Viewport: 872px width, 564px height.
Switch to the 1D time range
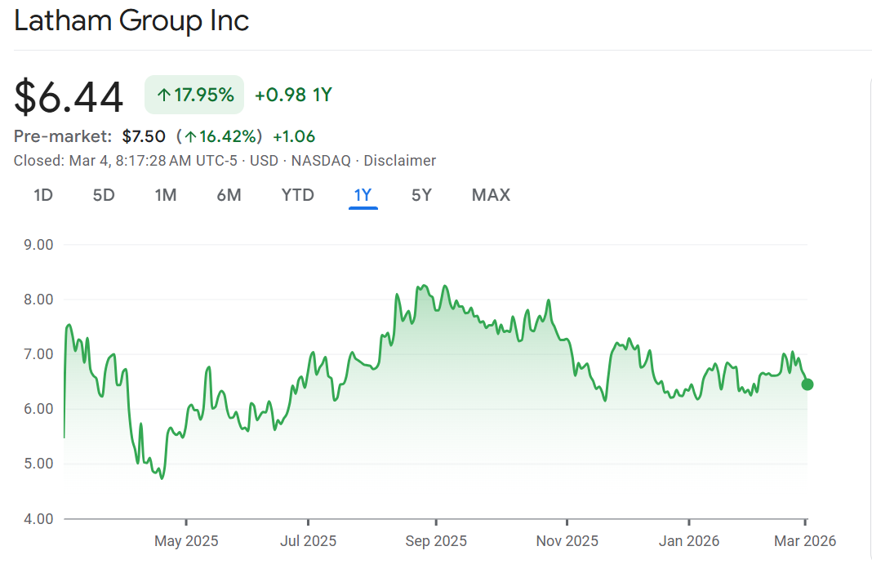(x=43, y=195)
